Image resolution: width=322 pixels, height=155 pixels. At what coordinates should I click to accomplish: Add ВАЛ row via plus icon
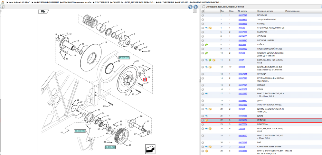tap(203, 143)
